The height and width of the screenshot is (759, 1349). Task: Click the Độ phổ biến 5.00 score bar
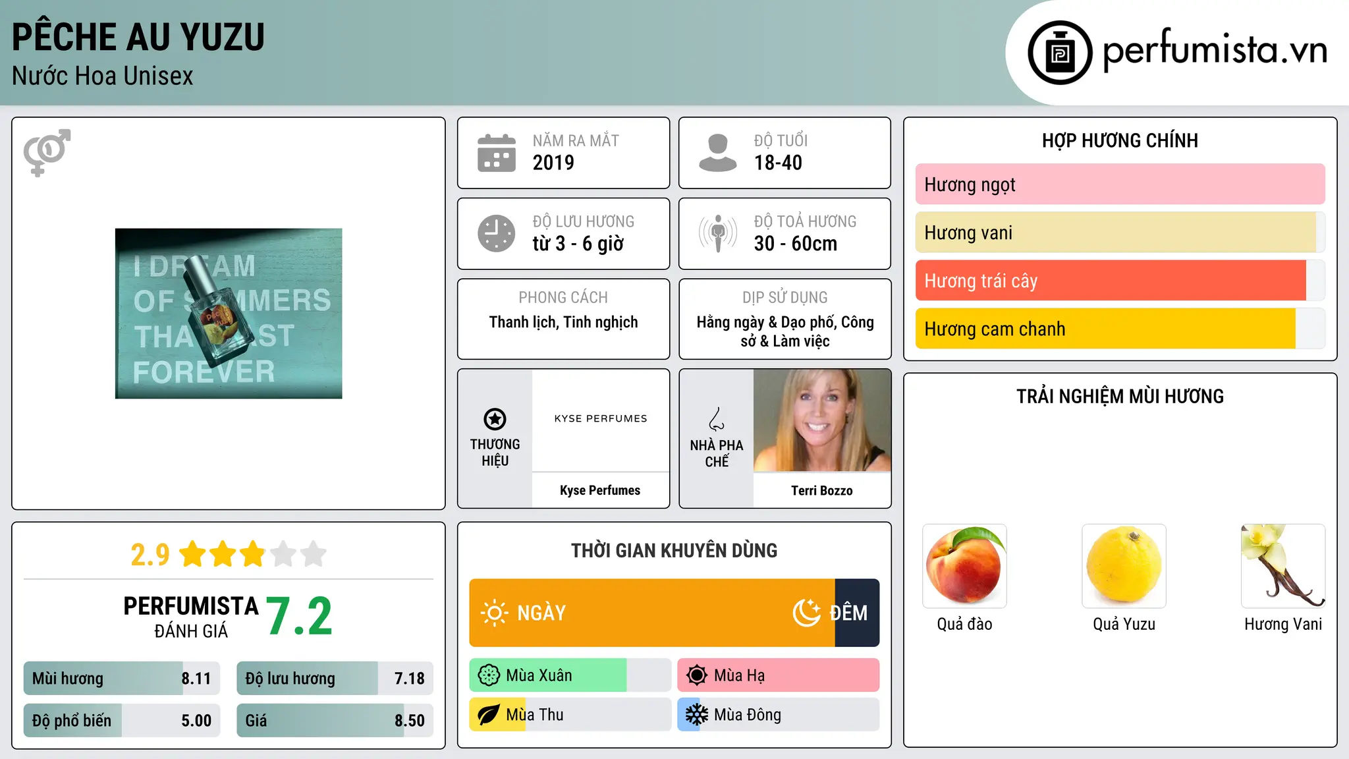pos(122,720)
